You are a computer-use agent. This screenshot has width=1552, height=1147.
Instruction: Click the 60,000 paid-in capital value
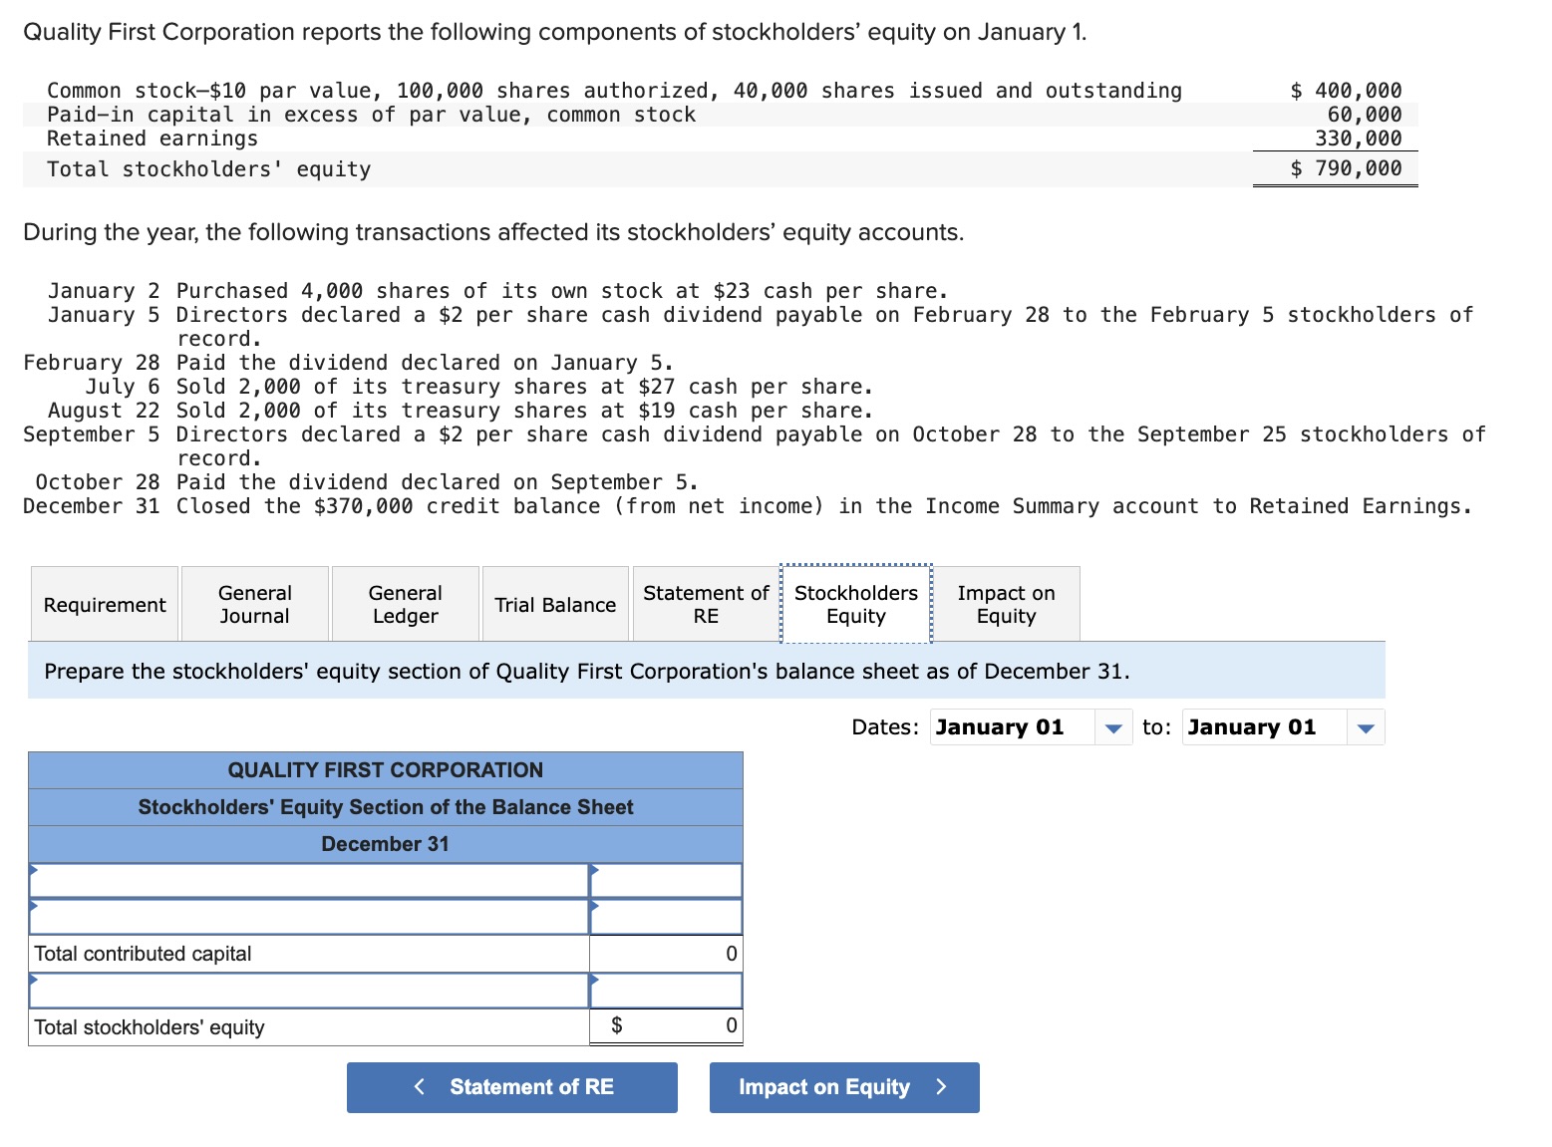(x=1365, y=115)
